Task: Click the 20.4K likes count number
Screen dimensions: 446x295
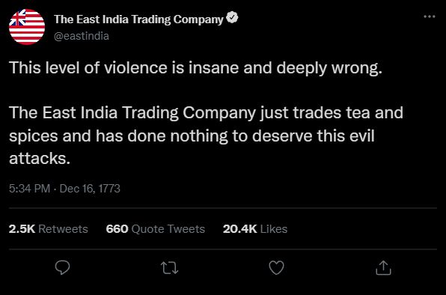Action: point(239,228)
